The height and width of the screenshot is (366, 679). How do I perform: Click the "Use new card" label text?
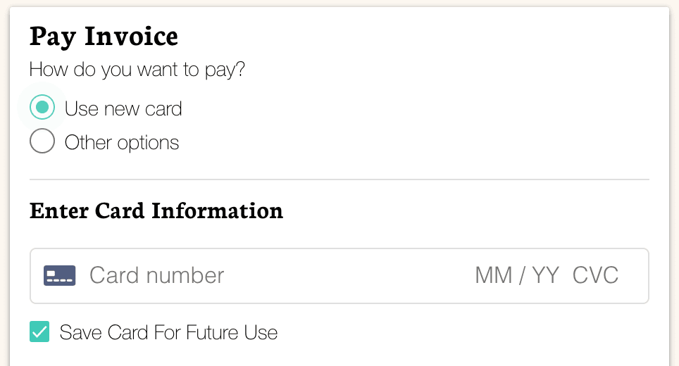[123, 108]
